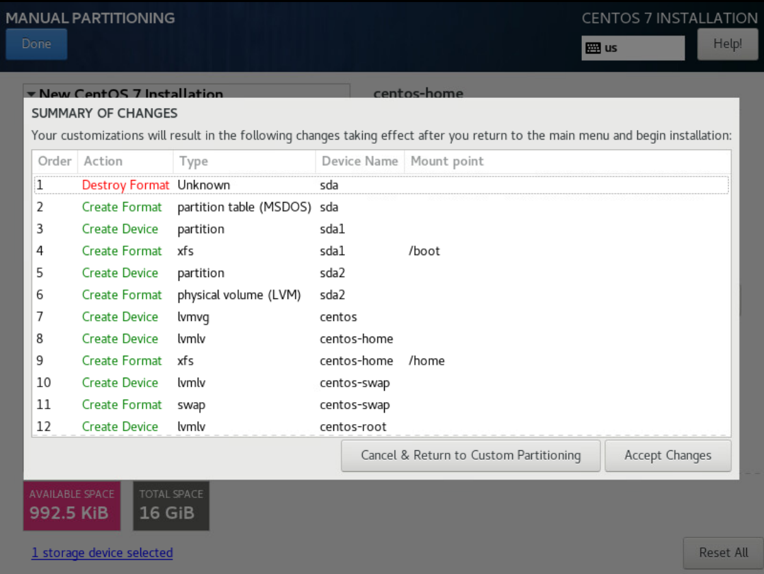Click the Type column header
Image resolution: width=764 pixels, height=574 pixels.
pyautogui.click(x=244, y=161)
